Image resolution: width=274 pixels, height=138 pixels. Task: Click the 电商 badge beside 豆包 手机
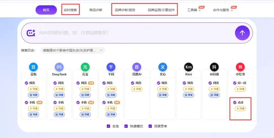(x=40, y=103)
